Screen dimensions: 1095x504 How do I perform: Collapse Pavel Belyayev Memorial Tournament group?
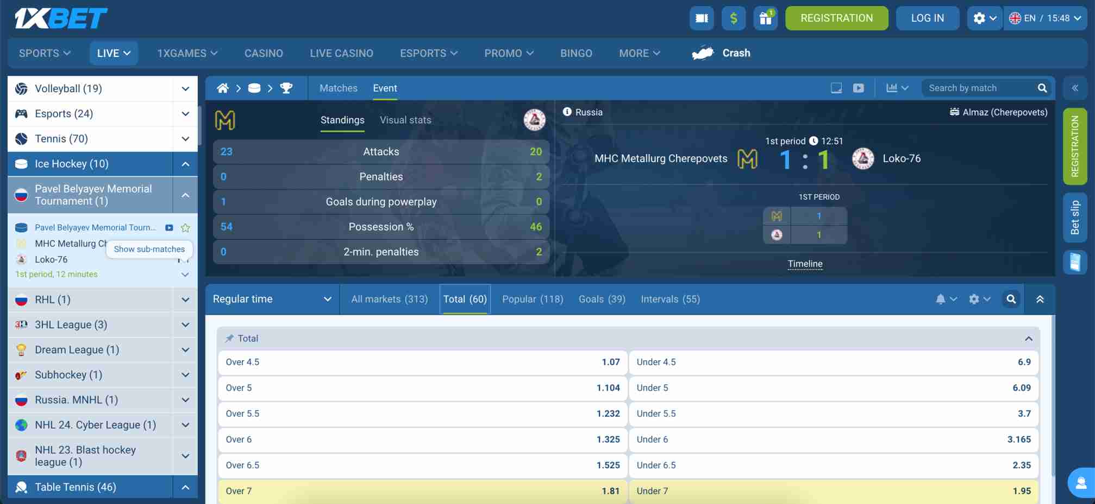coord(185,195)
